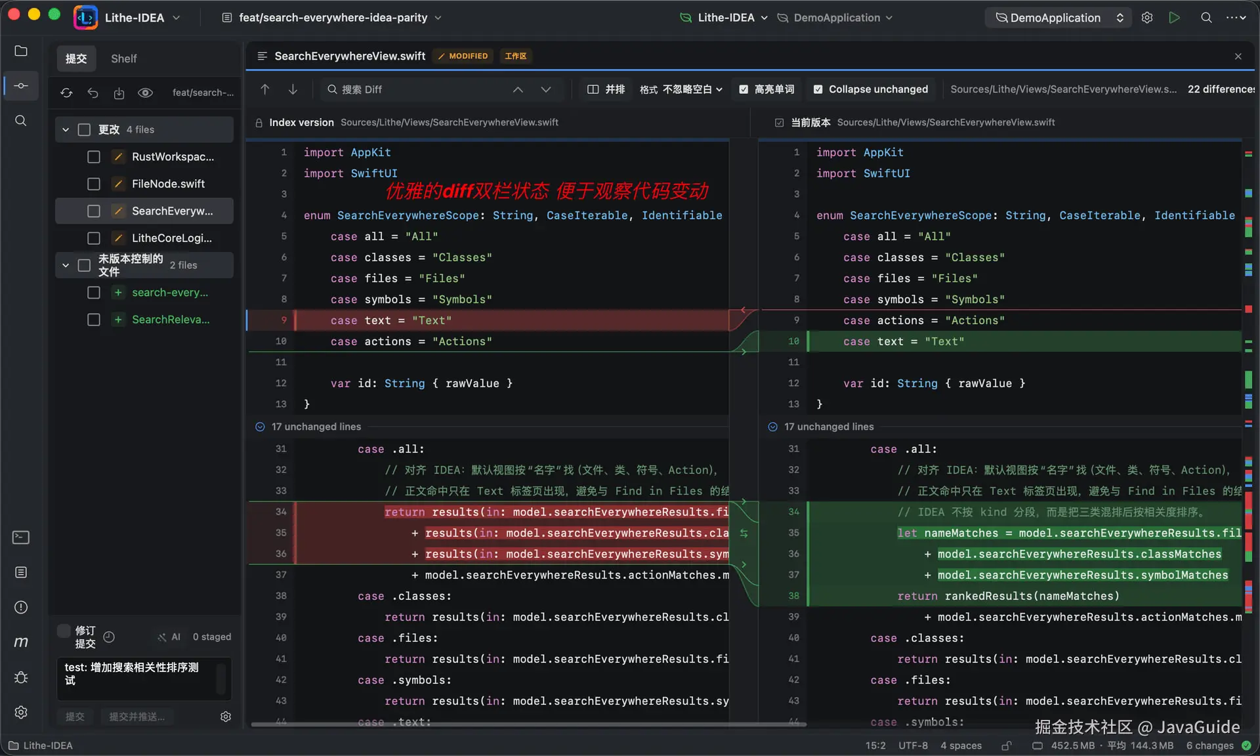Image resolution: width=1260 pixels, height=756 pixels.
Task: Open the commit tool window icon
Action: (x=21, y=86)
